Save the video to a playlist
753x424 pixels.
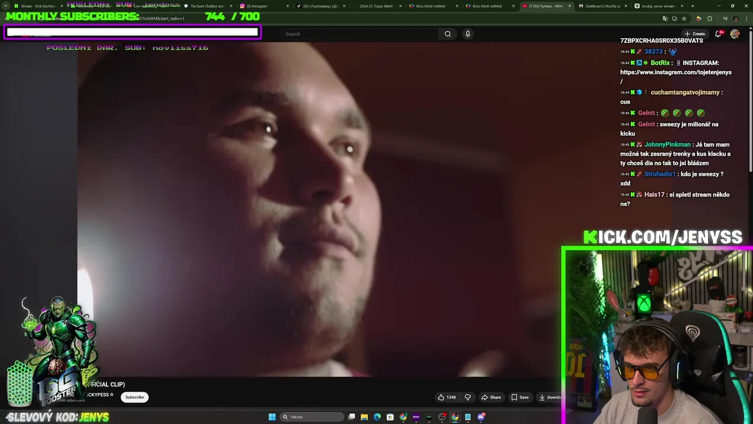coord(520,397)
